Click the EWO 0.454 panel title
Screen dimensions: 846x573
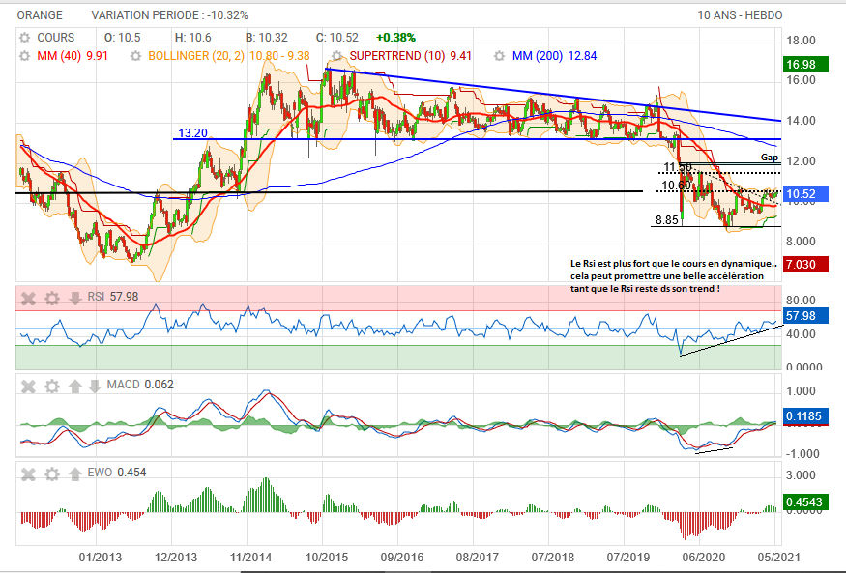coord(117,473)
